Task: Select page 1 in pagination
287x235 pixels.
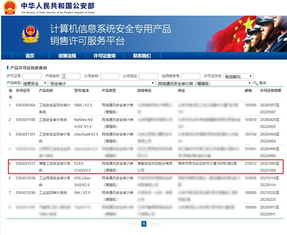Action: (x=144, y=224)
